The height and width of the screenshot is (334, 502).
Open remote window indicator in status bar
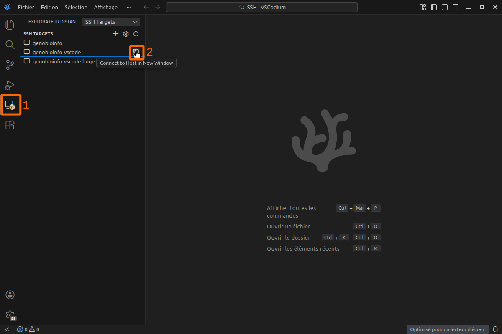coord(7,329)
